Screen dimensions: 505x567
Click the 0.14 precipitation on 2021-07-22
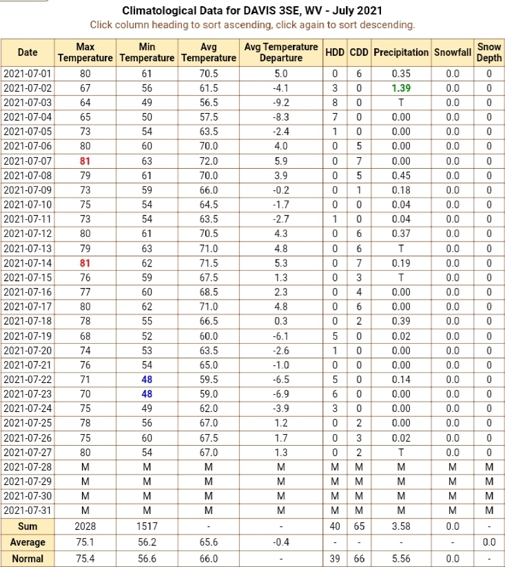[401, 380]
